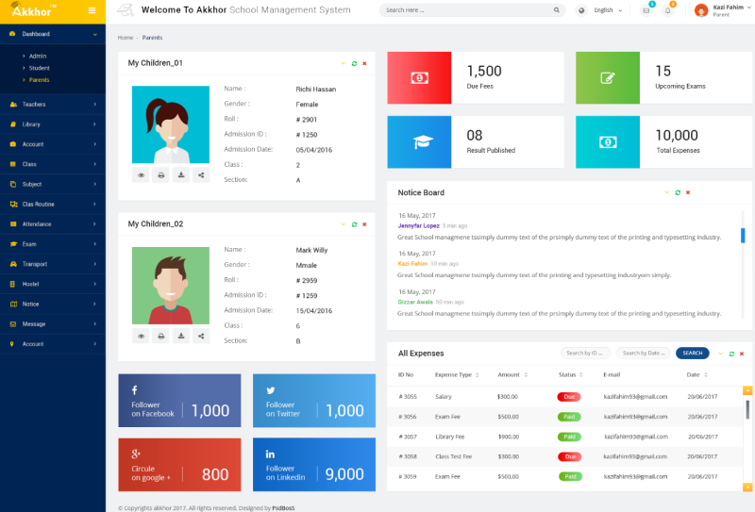Open the mail envelope icon in header
Screen dimensions: 755x512
646,10
